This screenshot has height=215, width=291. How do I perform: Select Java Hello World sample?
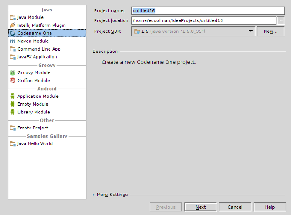(35, 143)
